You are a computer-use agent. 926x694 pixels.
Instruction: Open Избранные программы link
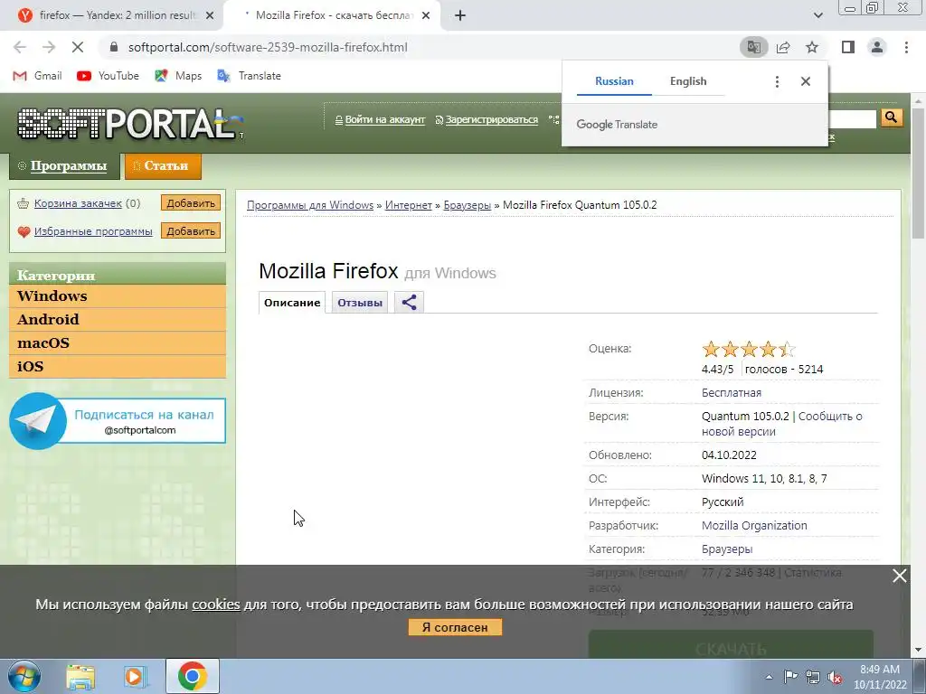93,230
